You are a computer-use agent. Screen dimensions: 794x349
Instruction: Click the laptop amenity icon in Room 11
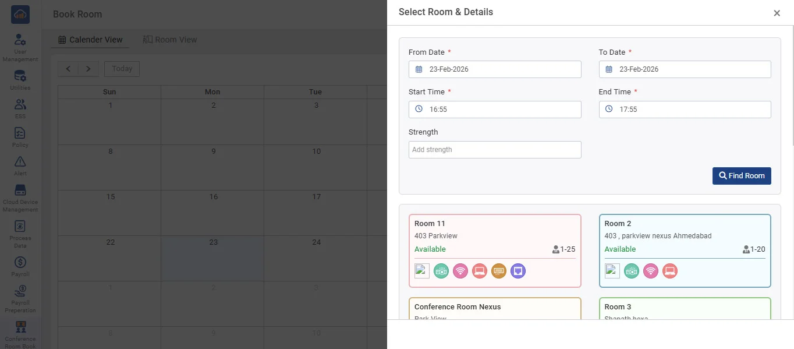[480, 271]
